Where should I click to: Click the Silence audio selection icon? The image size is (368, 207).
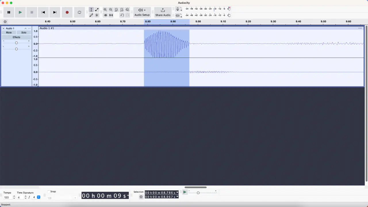pos(111,15)
